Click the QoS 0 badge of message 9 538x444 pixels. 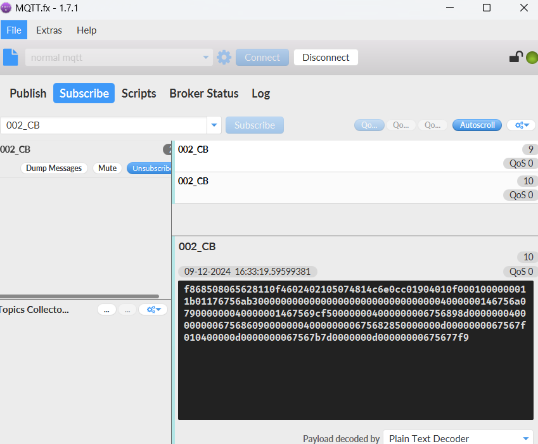pyautogui.click(x=521, y=163)
